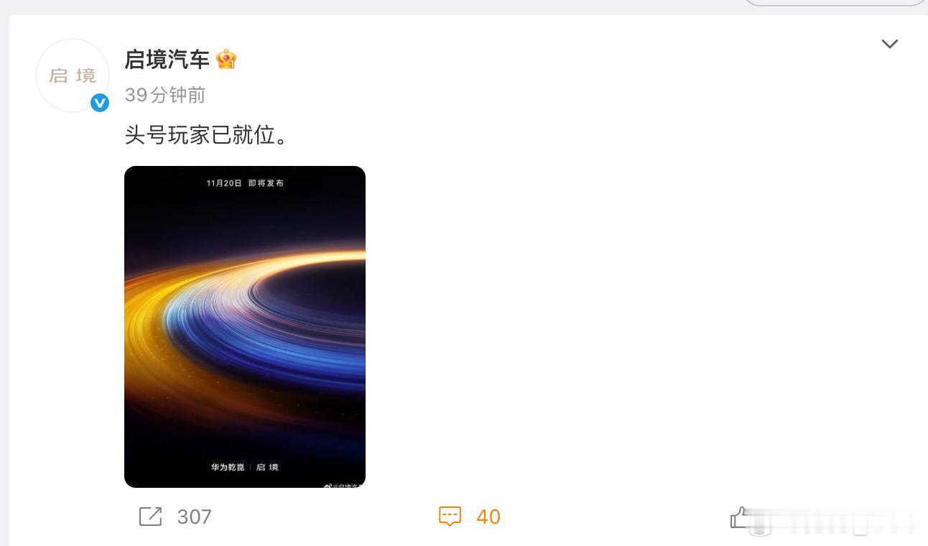The width and height of the screenshot is (928, 546).
Task: Open the post via 39分钟前 timestamp
Action: (165, 95)
